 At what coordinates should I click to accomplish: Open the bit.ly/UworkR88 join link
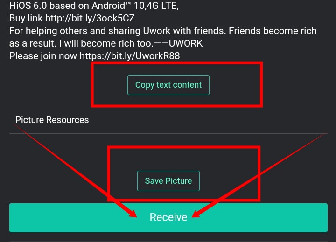[x=130, y=56]
